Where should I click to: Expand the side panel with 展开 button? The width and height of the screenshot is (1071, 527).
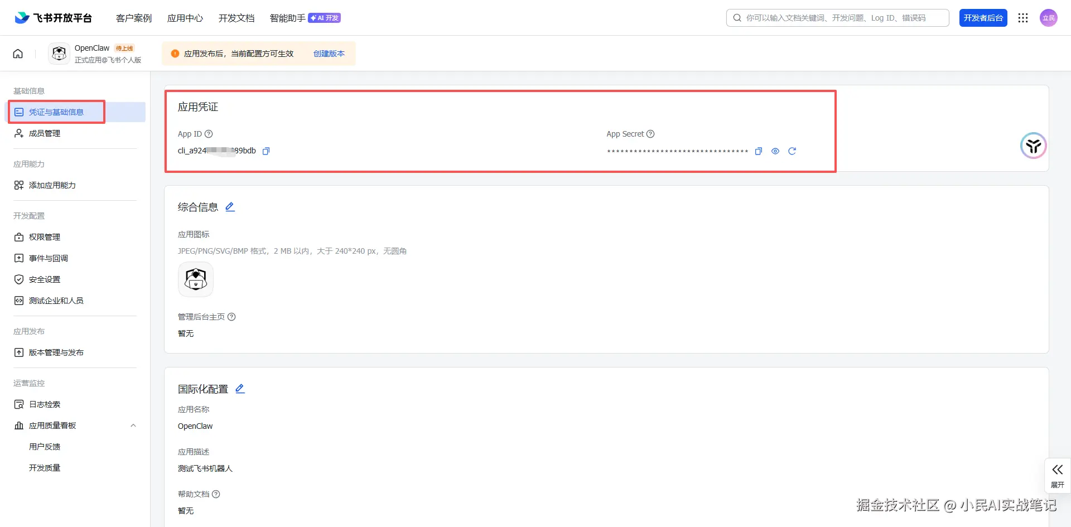click(x=1058, y=475)
